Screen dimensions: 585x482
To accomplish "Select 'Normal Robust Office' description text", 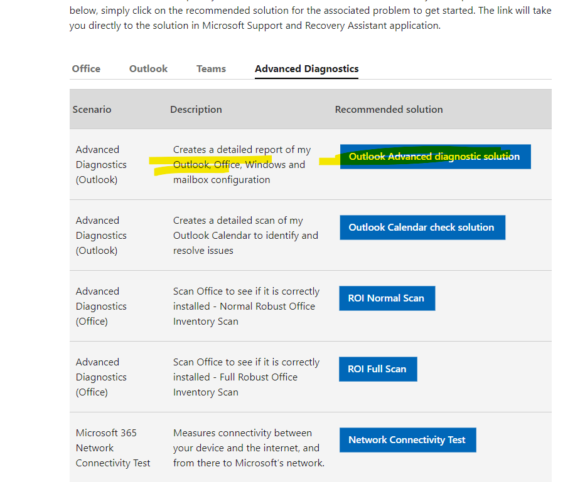I will click(x=267, y=306).
